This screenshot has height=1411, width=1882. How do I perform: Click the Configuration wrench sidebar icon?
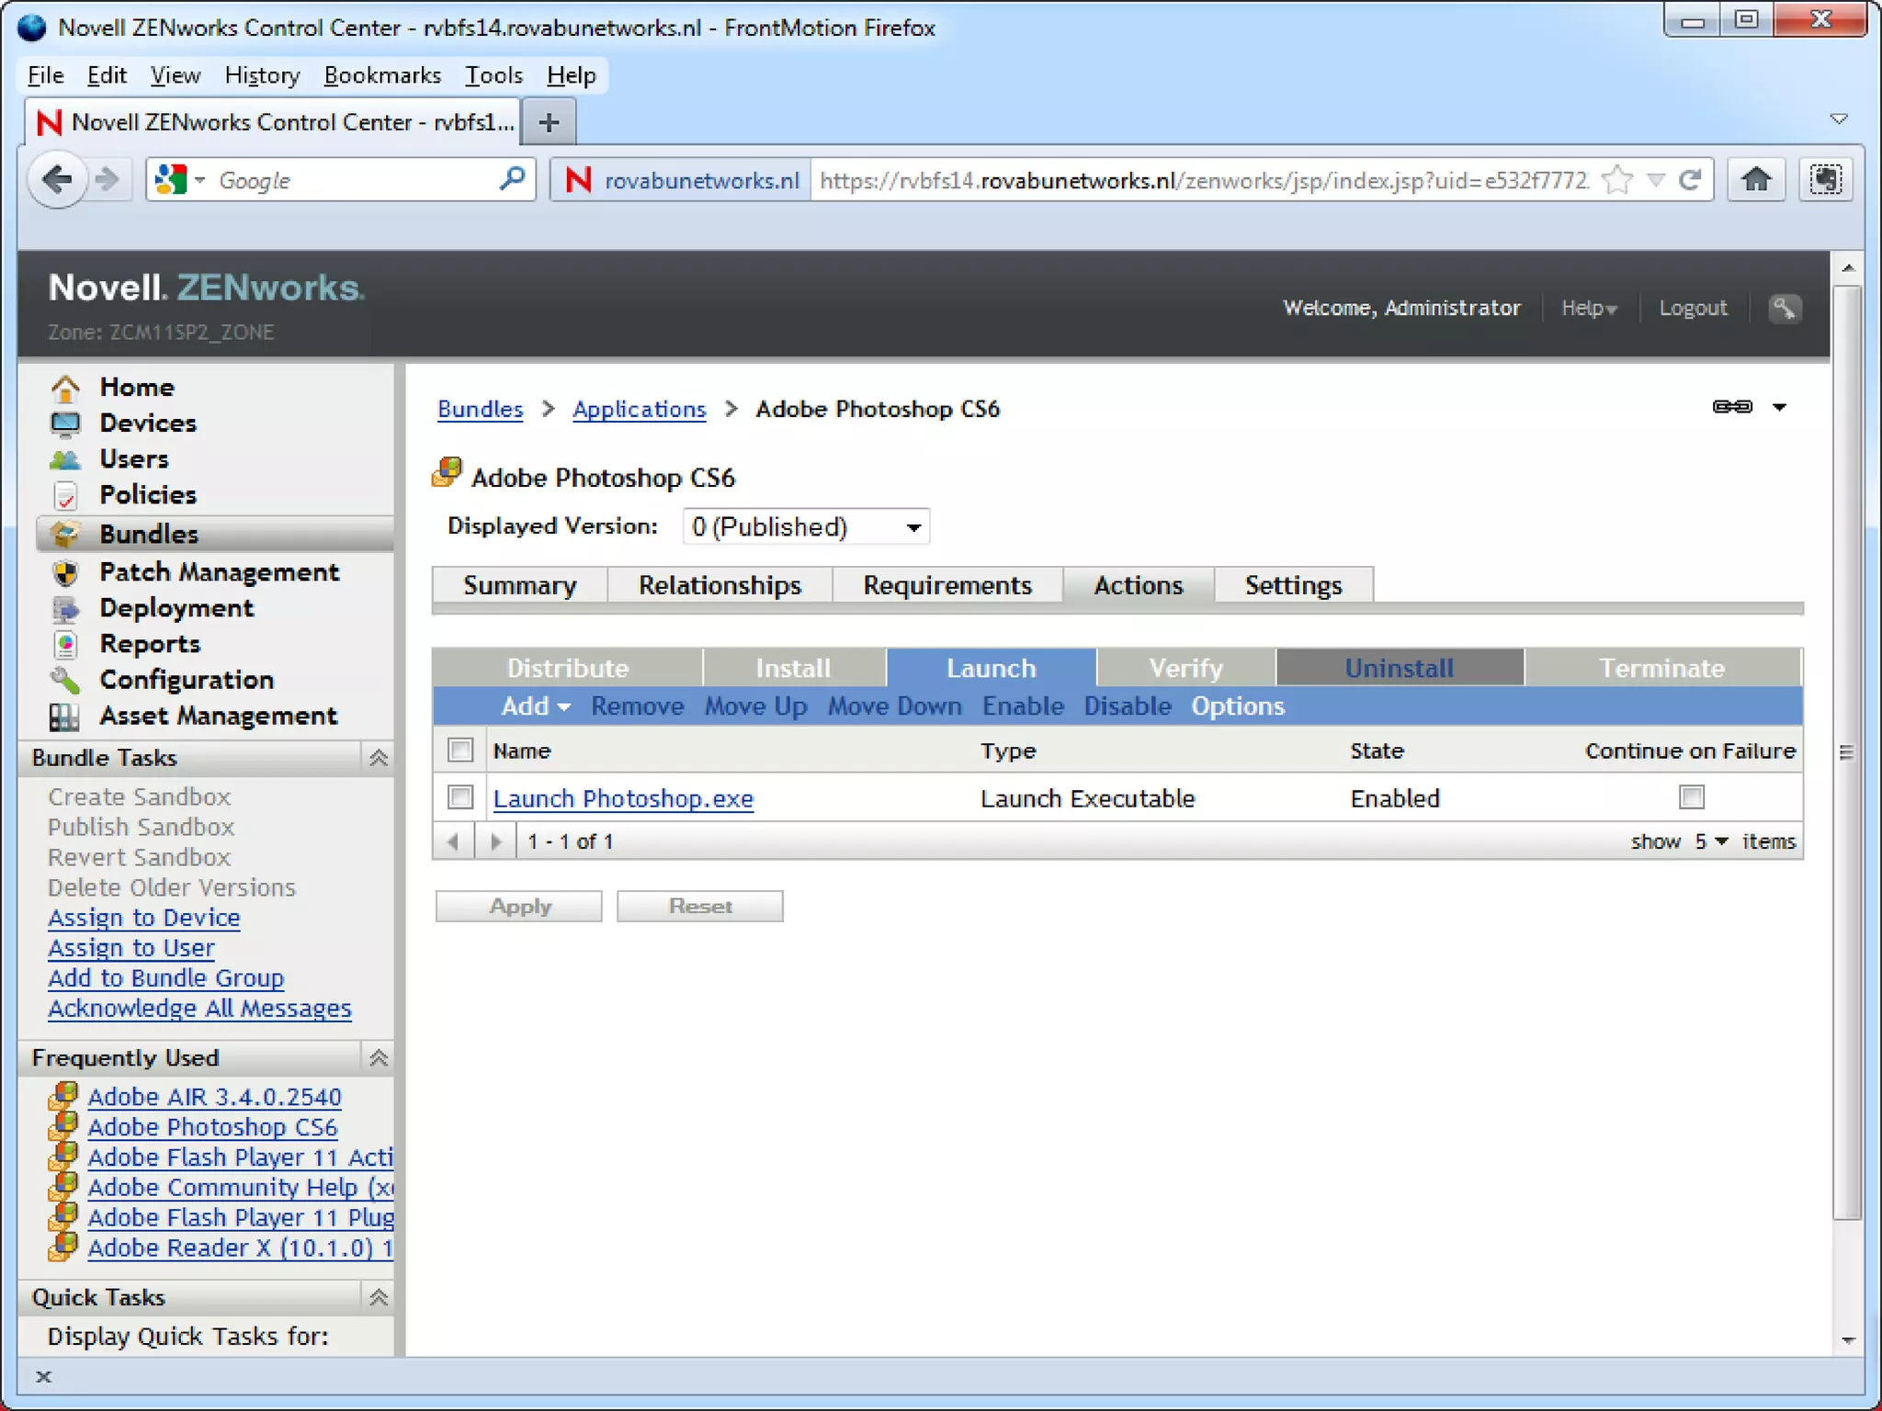[65, 680]
